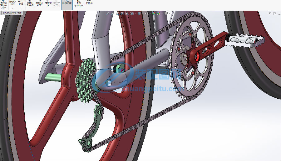Click the New Motion Study button
Image resolution: width=281 pixels, height=161 pixels.
pyautogui.click(x=30, y=3)
